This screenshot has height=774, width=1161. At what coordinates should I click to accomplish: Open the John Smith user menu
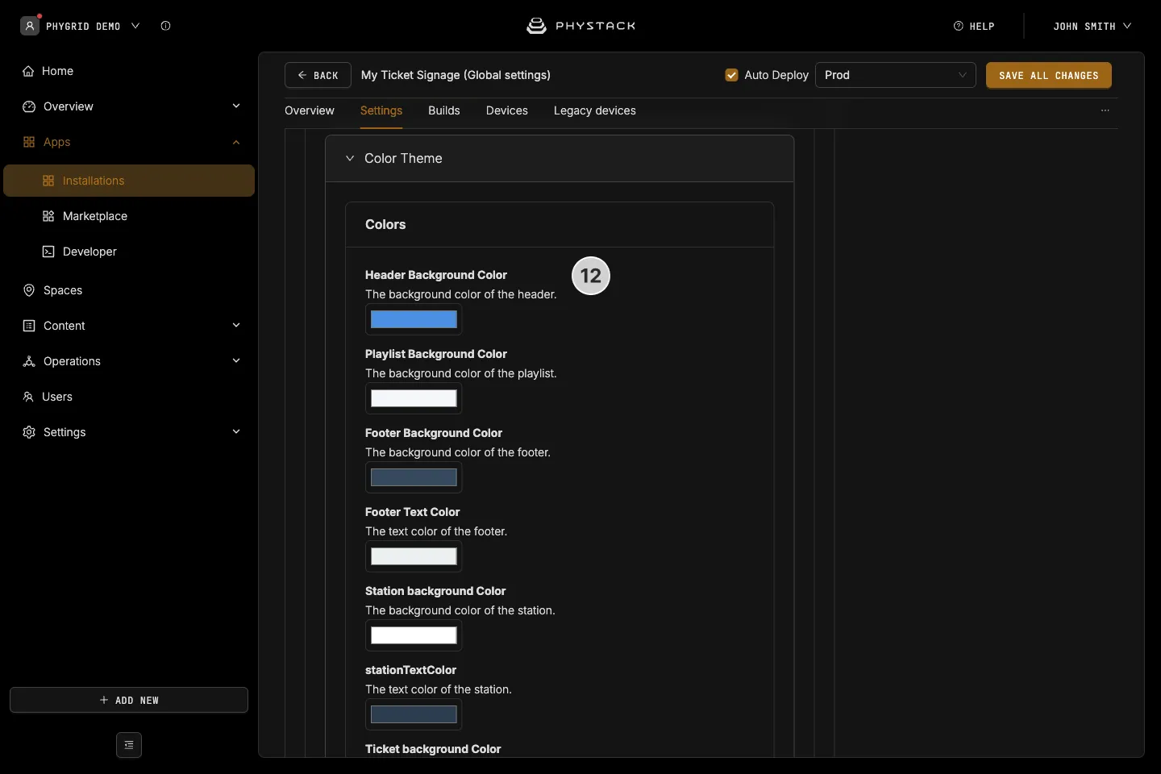1092,26
